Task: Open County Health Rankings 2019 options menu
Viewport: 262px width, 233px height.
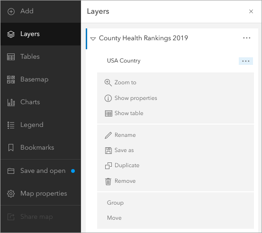Action: pos(247,38)
